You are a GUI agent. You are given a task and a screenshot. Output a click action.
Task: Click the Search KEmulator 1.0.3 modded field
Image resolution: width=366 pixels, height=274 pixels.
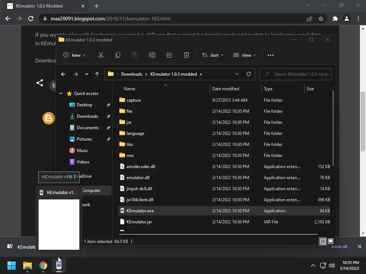[x=296, y=74]
